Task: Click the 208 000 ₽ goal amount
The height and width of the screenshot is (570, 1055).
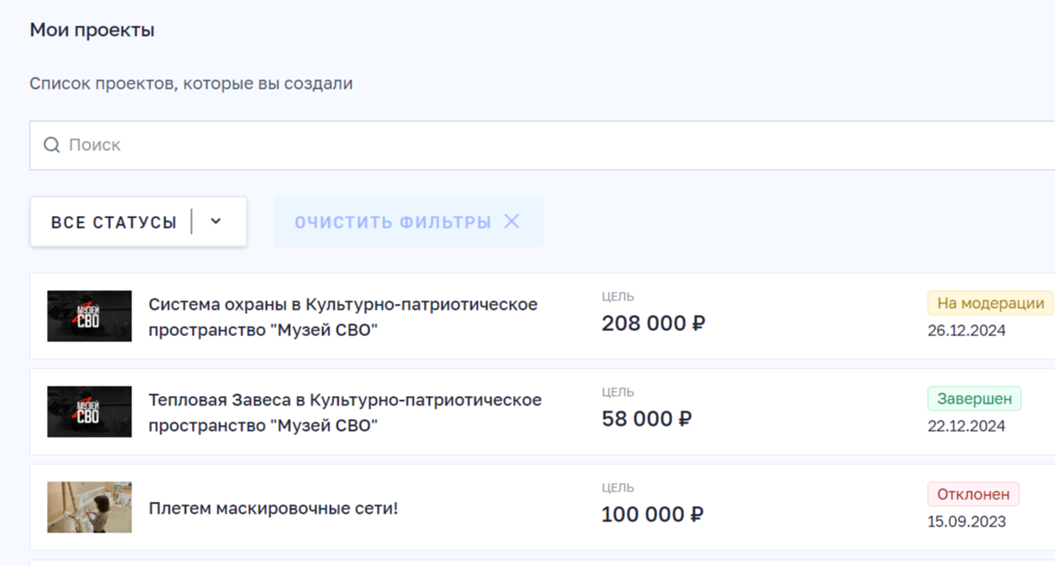Action: [x=653, y=324]
